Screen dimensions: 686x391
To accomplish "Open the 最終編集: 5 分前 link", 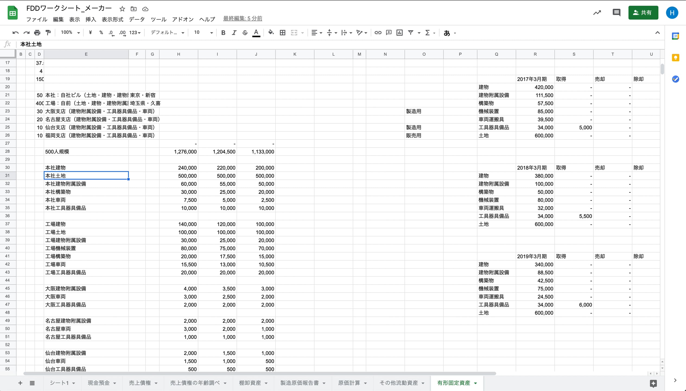I will (x=243, y=18).
